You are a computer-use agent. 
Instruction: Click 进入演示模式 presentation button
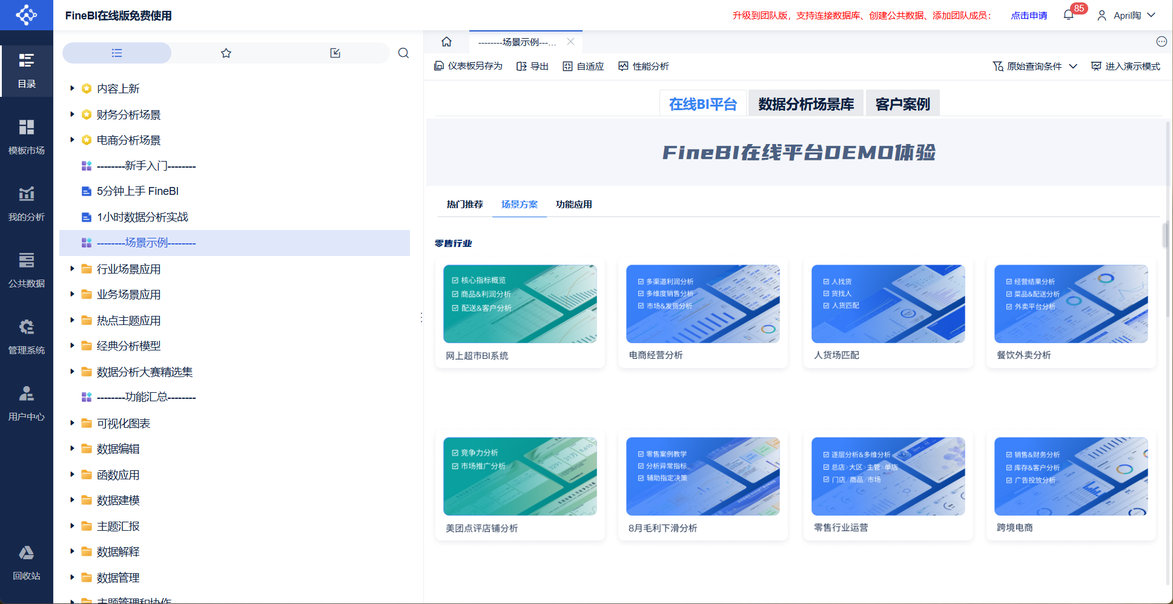(x=1126, y=66)
